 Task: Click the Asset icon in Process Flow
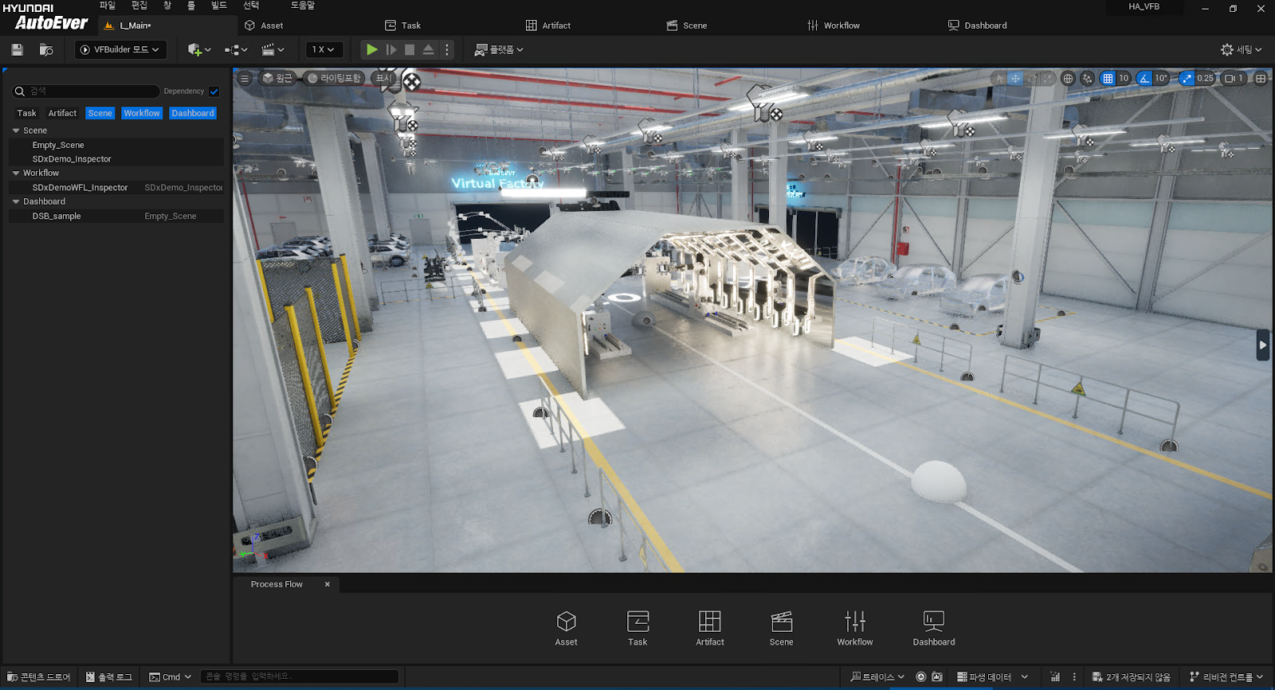coord(566,627)
